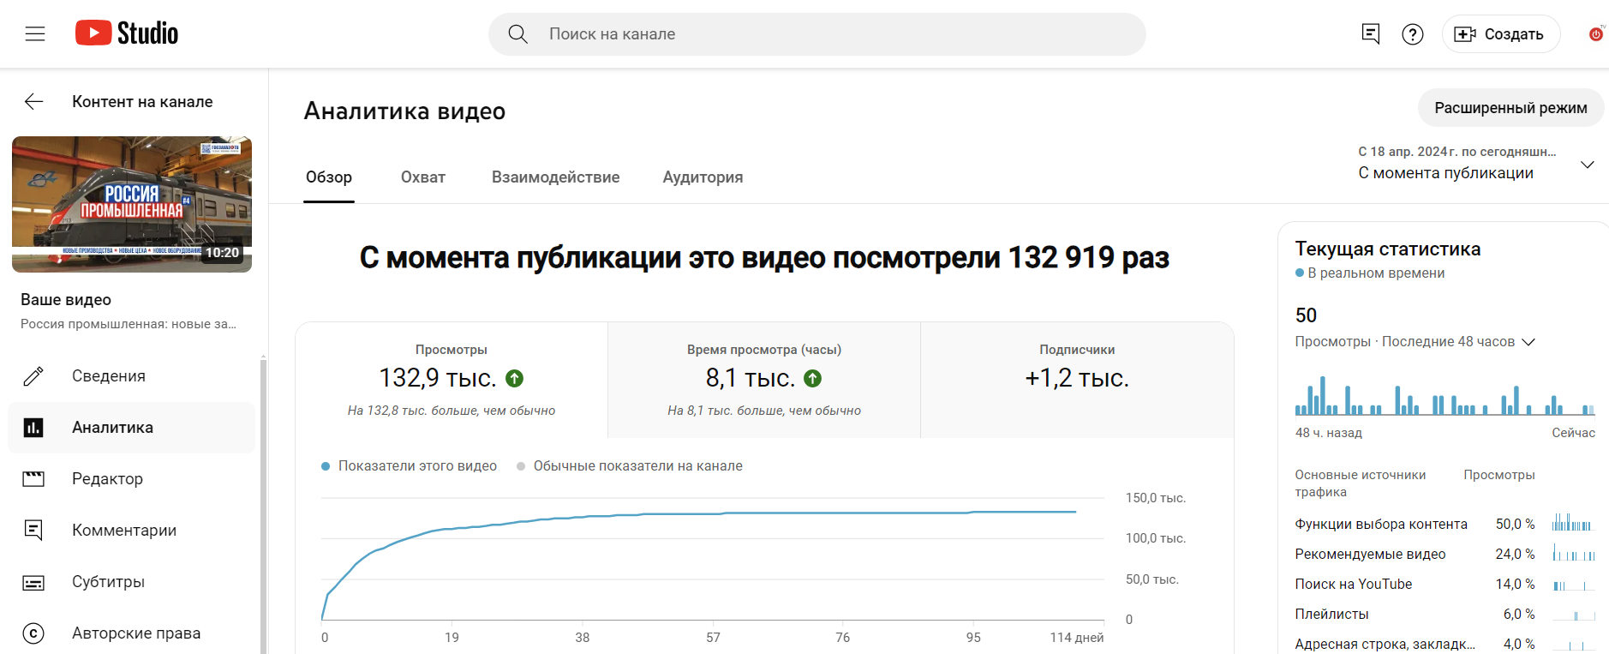
Task: Select the Подписчики metric card
Action: [x=1077, y=380]
